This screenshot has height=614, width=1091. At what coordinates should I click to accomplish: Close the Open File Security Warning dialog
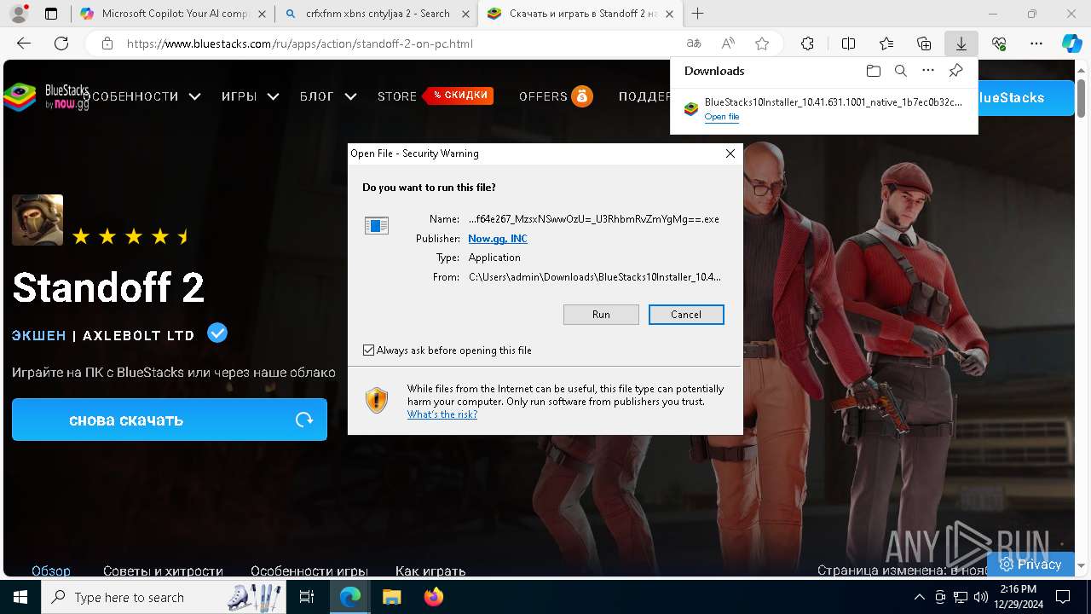(730, 153)
